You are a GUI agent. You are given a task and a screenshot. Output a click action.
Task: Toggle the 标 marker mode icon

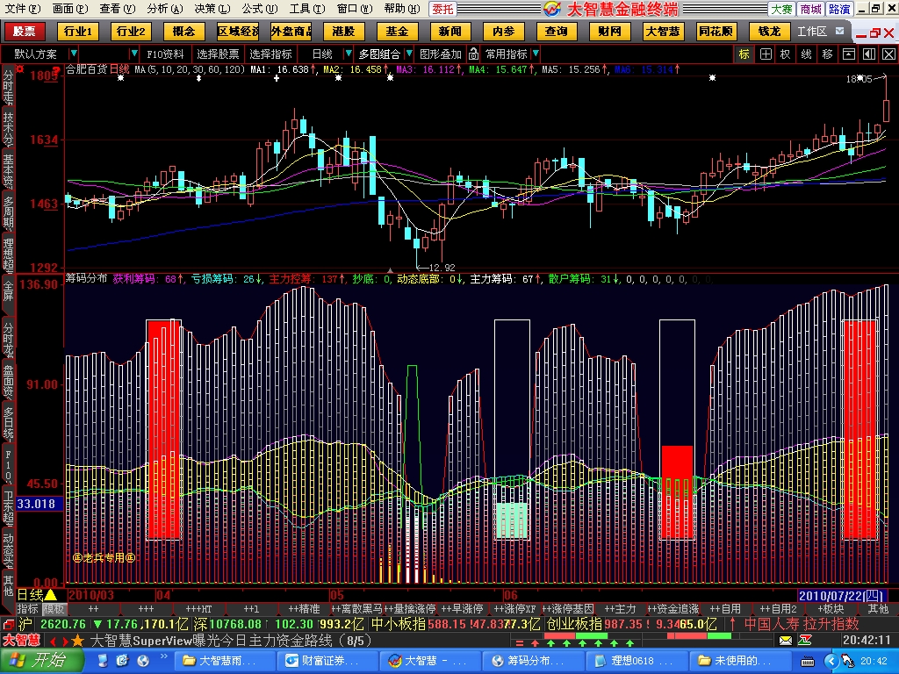click(x=744, y=54)
